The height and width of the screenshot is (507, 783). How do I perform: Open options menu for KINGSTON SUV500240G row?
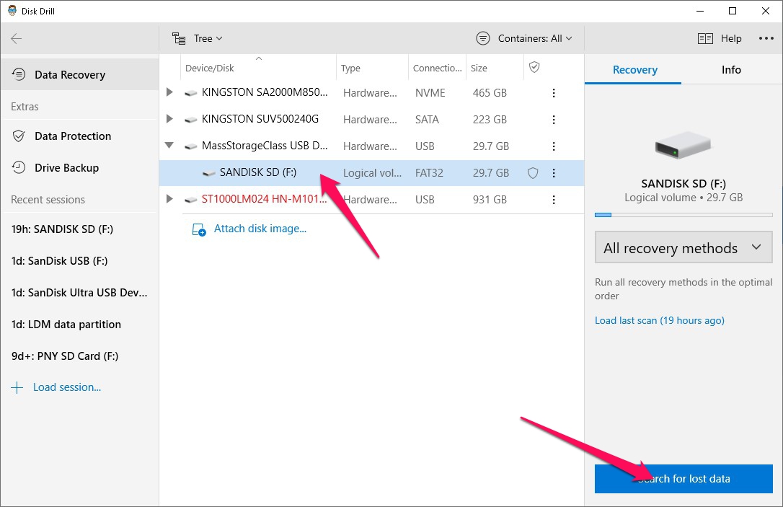point(553,120)
